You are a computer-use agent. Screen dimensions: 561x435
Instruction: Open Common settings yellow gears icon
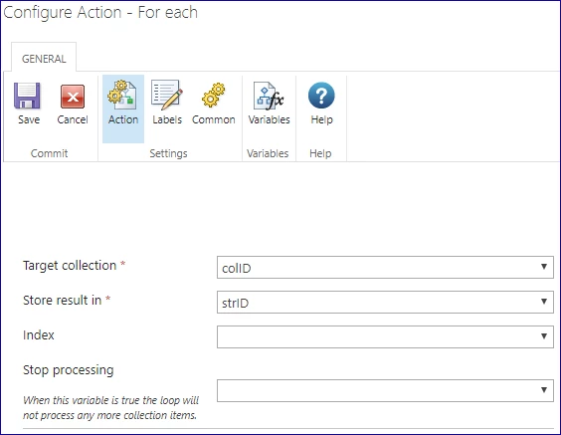point(214,95)
